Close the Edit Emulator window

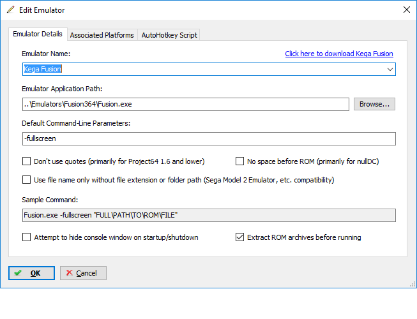click(406, 10)
